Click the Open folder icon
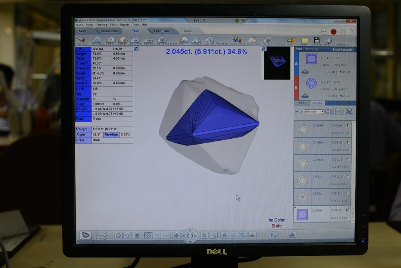This screenshot has height=268, width=401. coord(304,40)
